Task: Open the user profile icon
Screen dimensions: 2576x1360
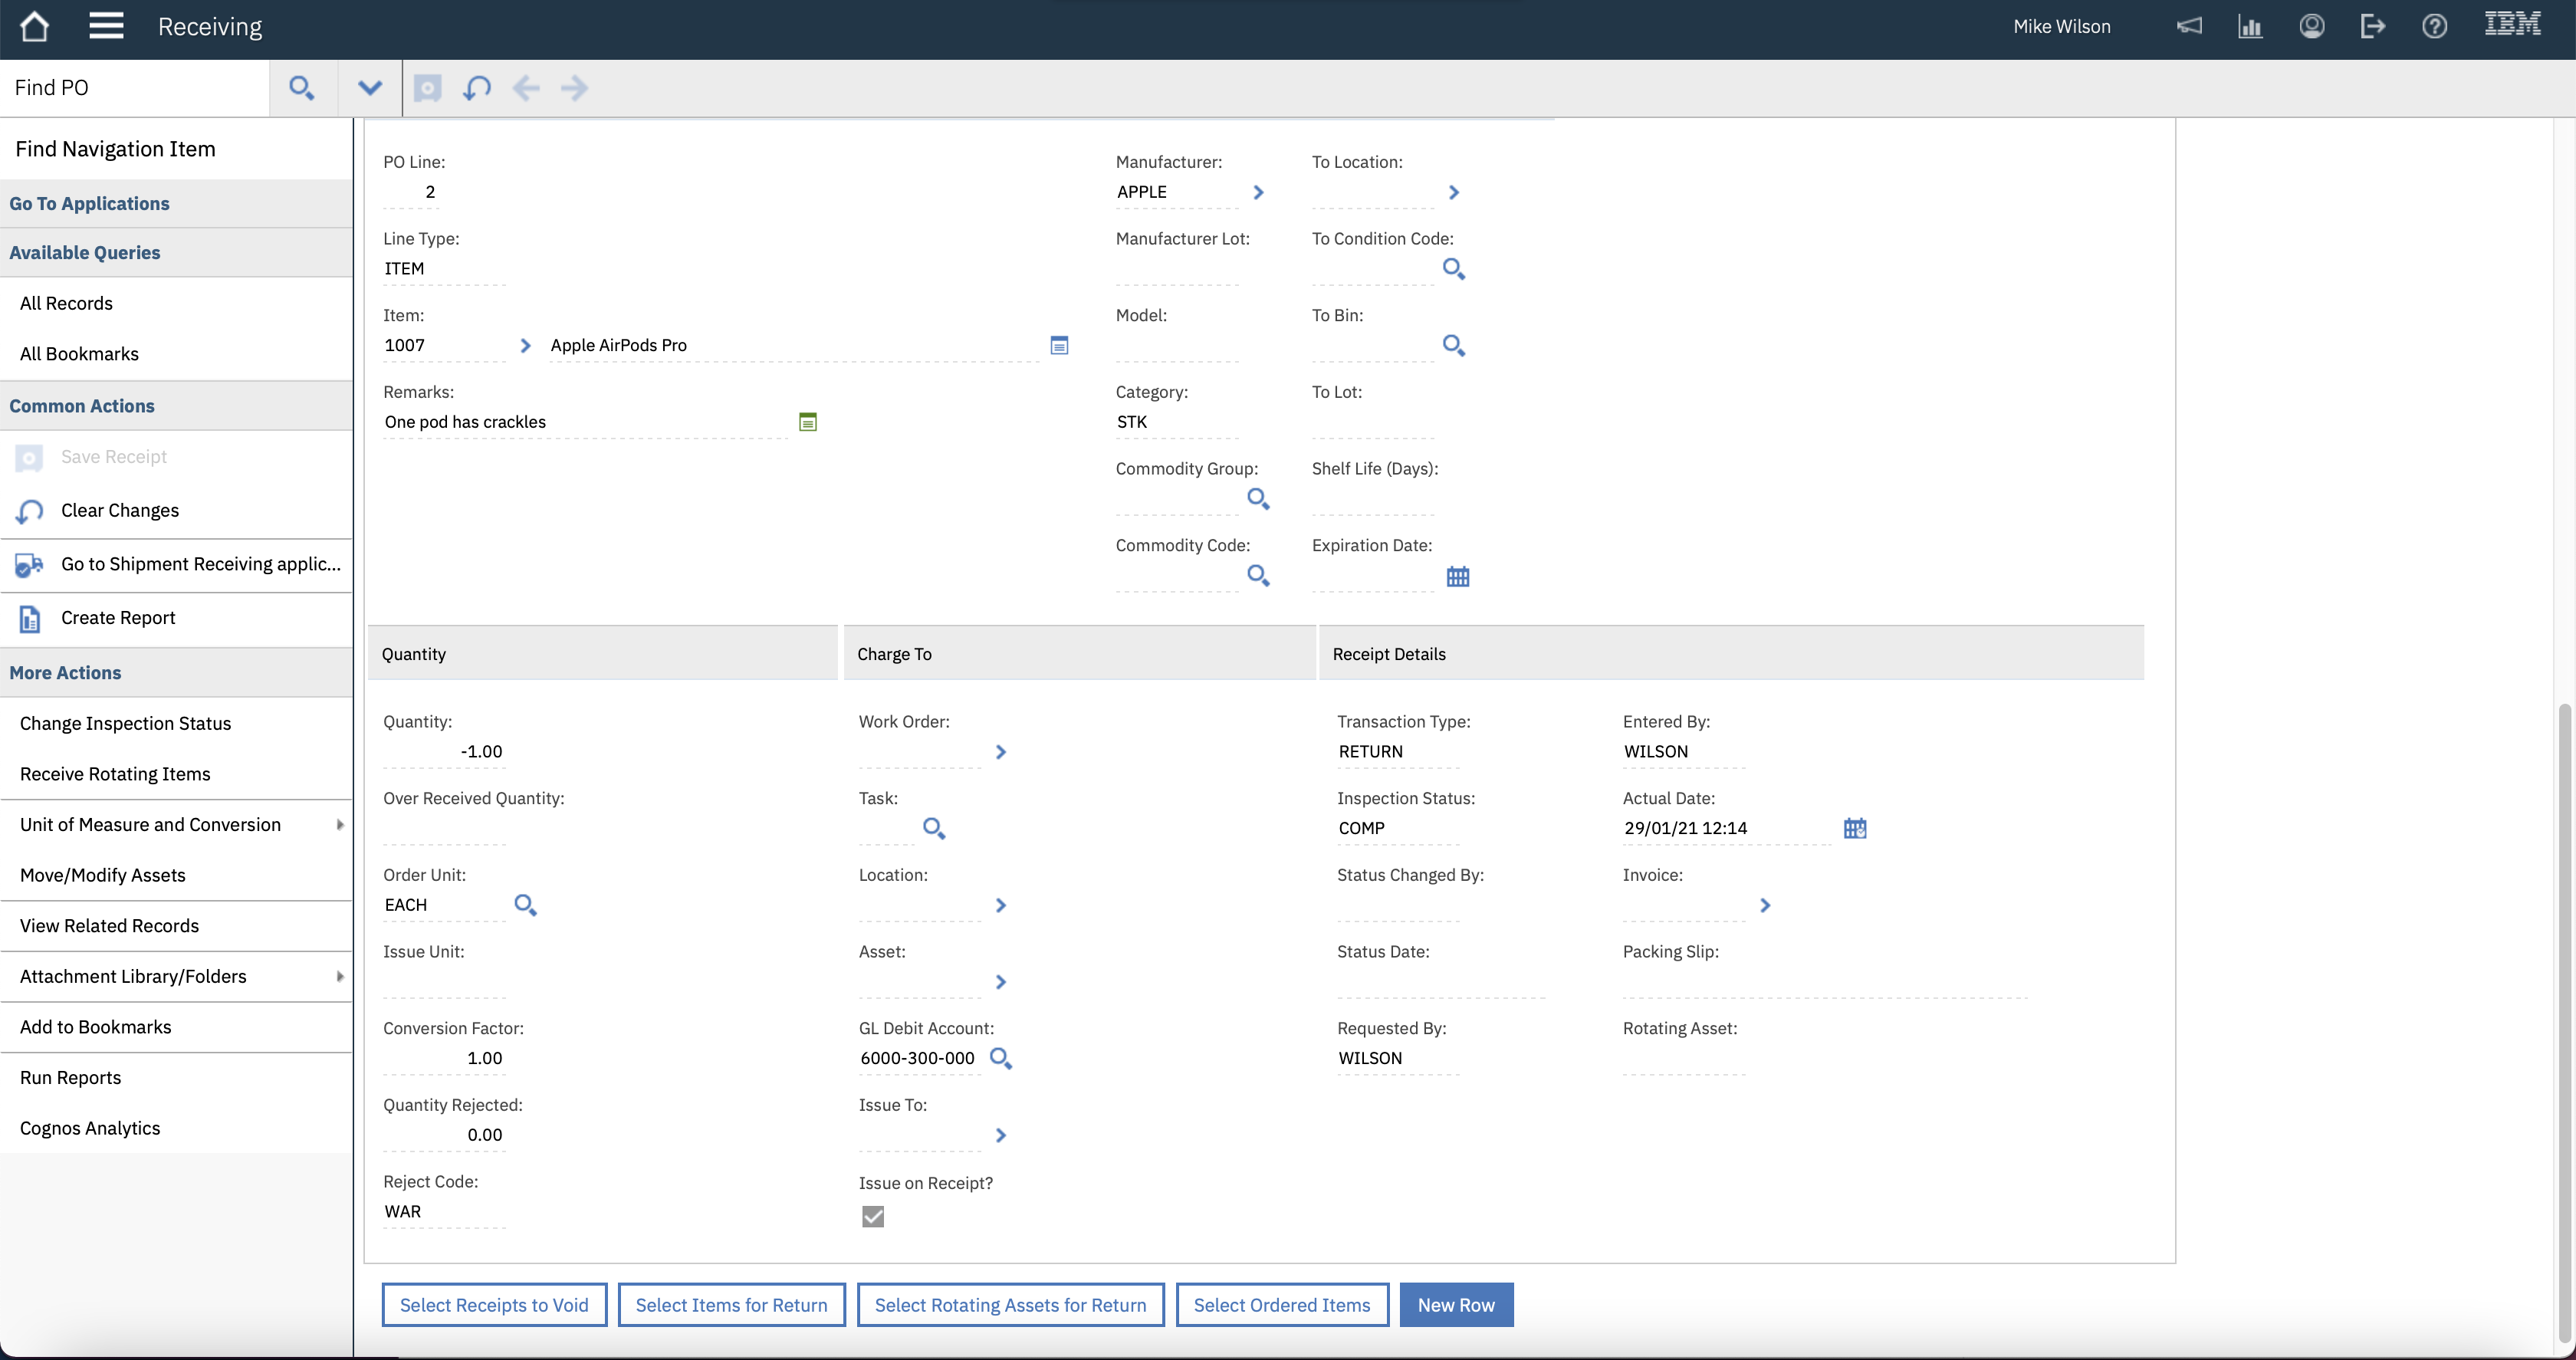Action: pyautogui.click(x=2312, y=26)
